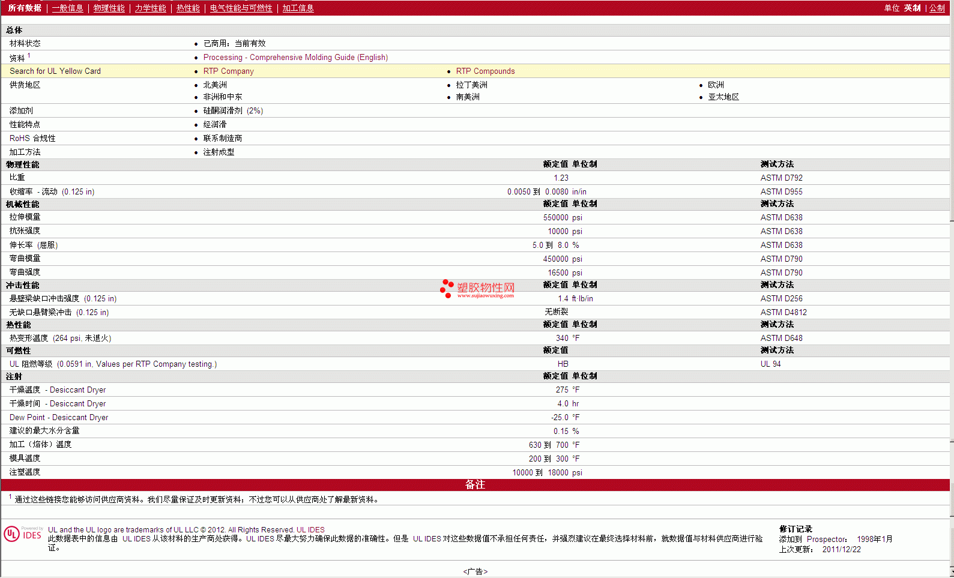Click the 备注 section header bar
Image resolution: width=954 pixels, height=578 pixels.
475,484
